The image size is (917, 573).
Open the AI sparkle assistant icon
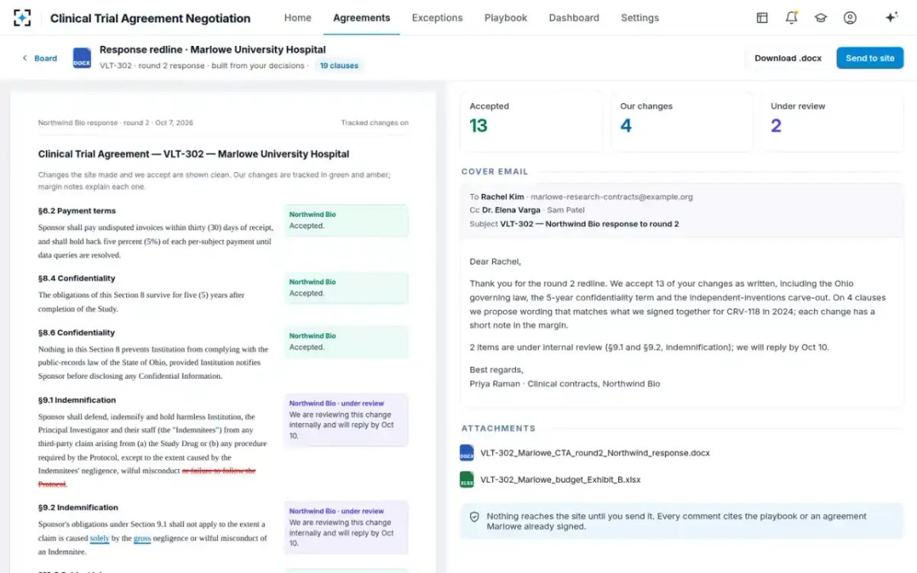coord(891,18)
